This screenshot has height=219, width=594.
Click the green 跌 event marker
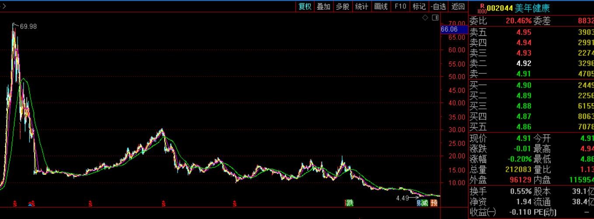[349, 203]
